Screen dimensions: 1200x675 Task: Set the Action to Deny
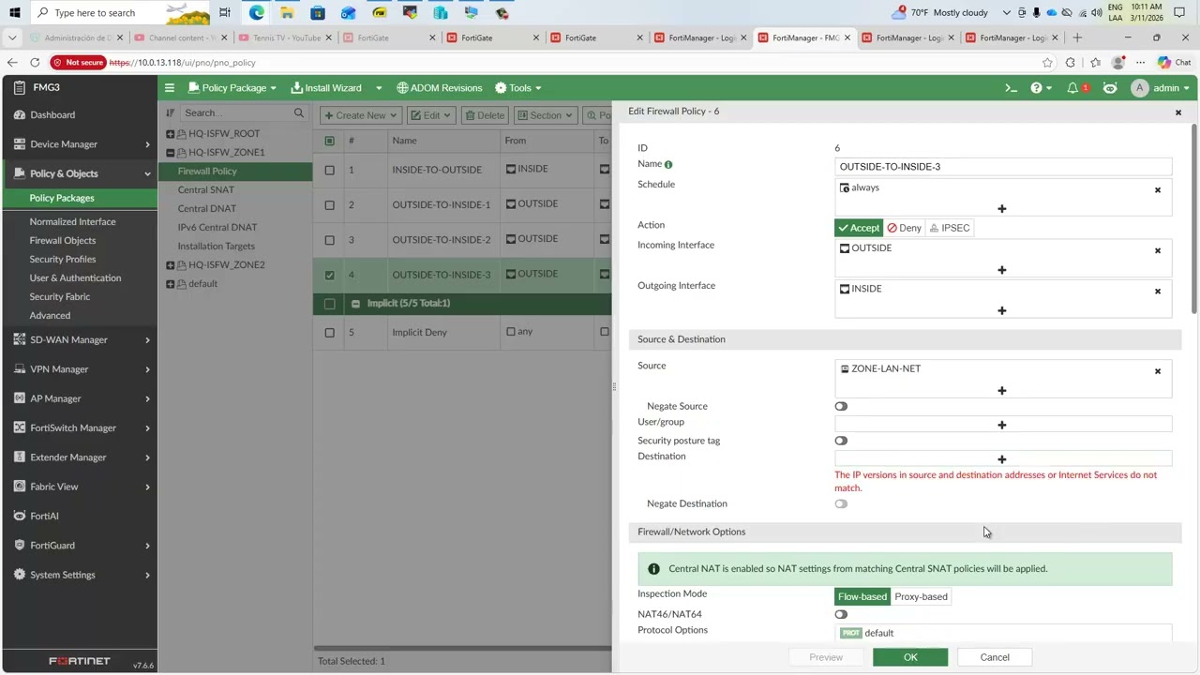(905, 228)
